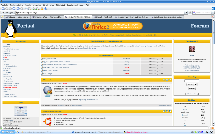Open the Detailsem otsing link

[x=192, y=94]
